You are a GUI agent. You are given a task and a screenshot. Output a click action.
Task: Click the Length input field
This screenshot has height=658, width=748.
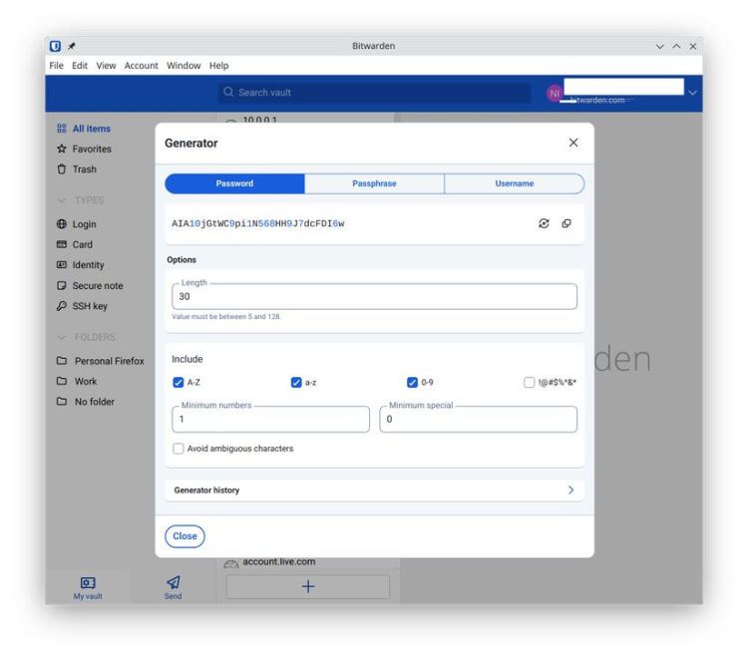tap(374, 297)
